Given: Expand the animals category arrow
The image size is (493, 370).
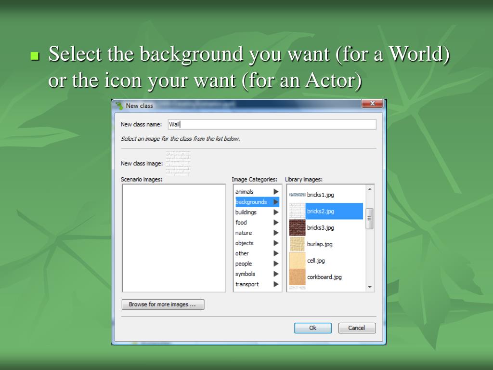Looking at the screenshot, I should (276, 192).
